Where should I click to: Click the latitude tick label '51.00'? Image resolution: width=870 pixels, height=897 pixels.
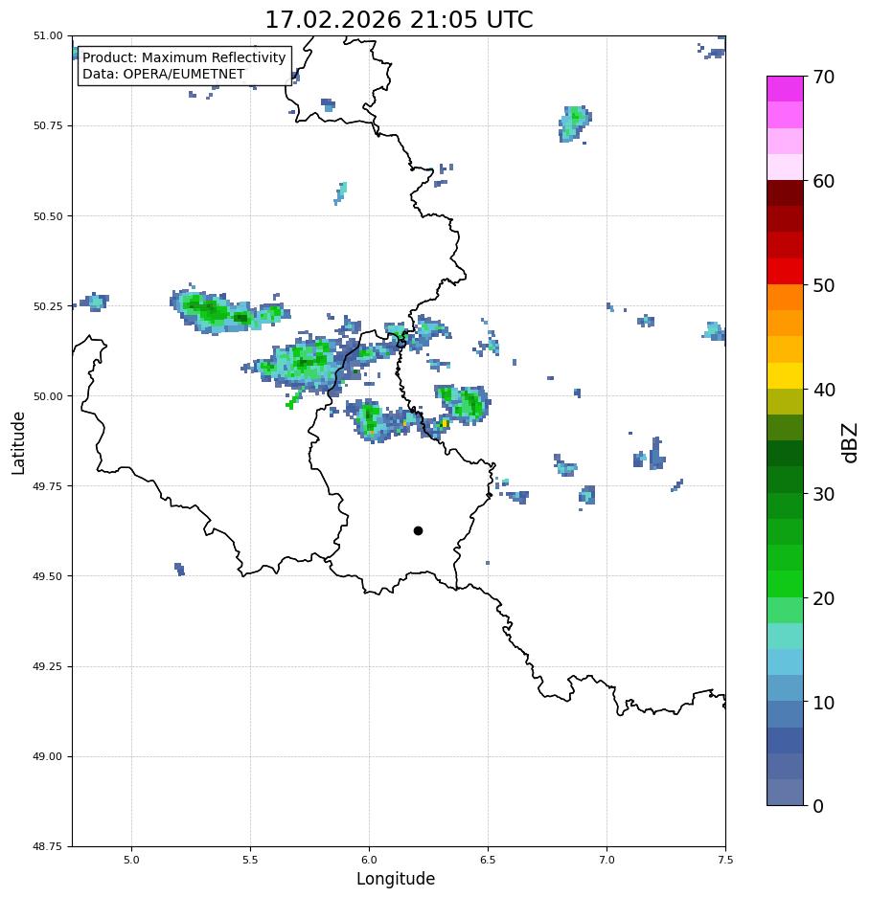tap(48, 35)
